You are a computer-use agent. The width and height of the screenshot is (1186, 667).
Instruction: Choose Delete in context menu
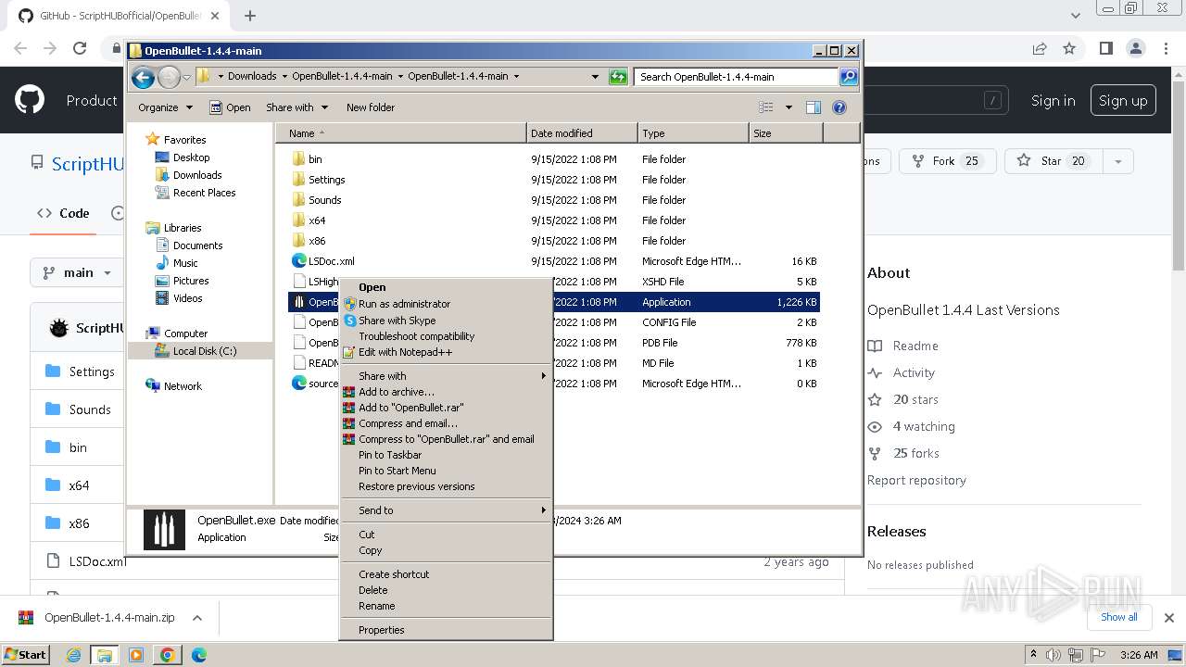(x=447, y=590)
